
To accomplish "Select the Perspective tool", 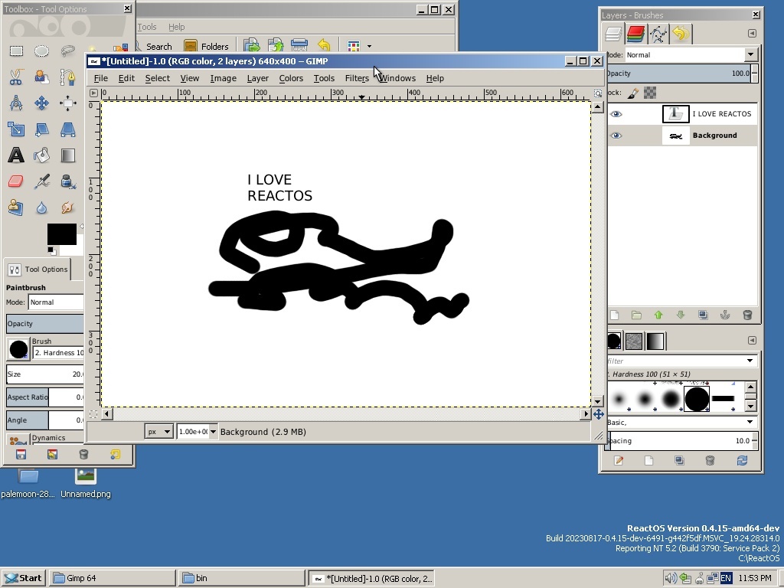I will coord(67,129).
